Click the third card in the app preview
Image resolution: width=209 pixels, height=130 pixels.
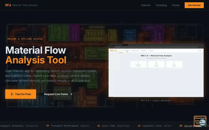click(x=174, y=64)
